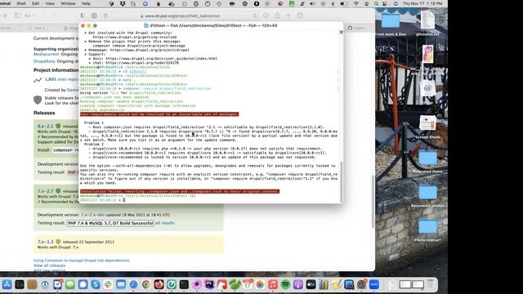This screenshot has height=294, width=523.
Task: Follow the DrupalEasy link
Action: click(x=44, y=61)
